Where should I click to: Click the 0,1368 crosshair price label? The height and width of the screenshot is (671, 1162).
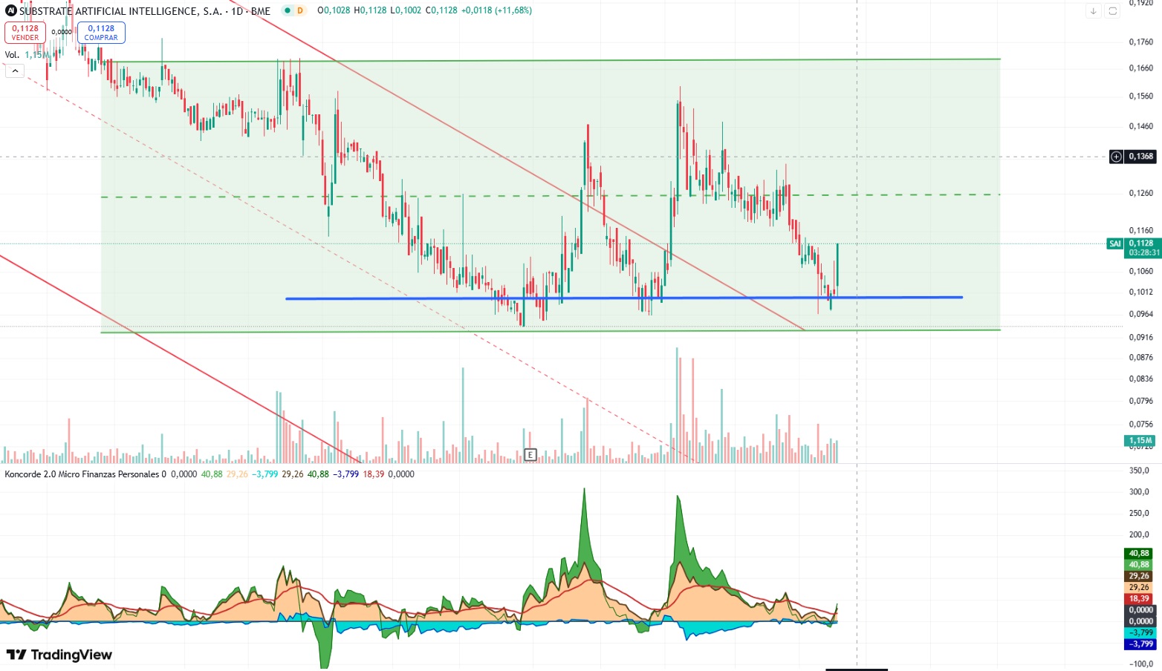(1141, 157)
